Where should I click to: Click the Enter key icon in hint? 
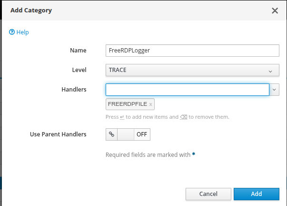click(122, 117)
